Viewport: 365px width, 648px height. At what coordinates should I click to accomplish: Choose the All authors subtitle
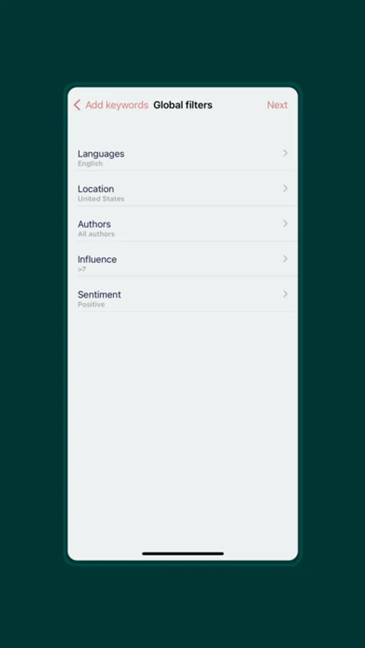pos(96,234)
